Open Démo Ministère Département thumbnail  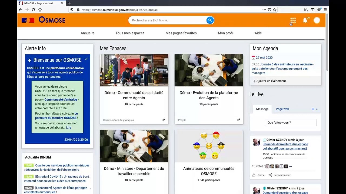(x=134, y=146)
